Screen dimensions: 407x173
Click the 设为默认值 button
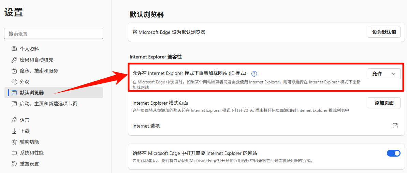(x=384, y=32)
